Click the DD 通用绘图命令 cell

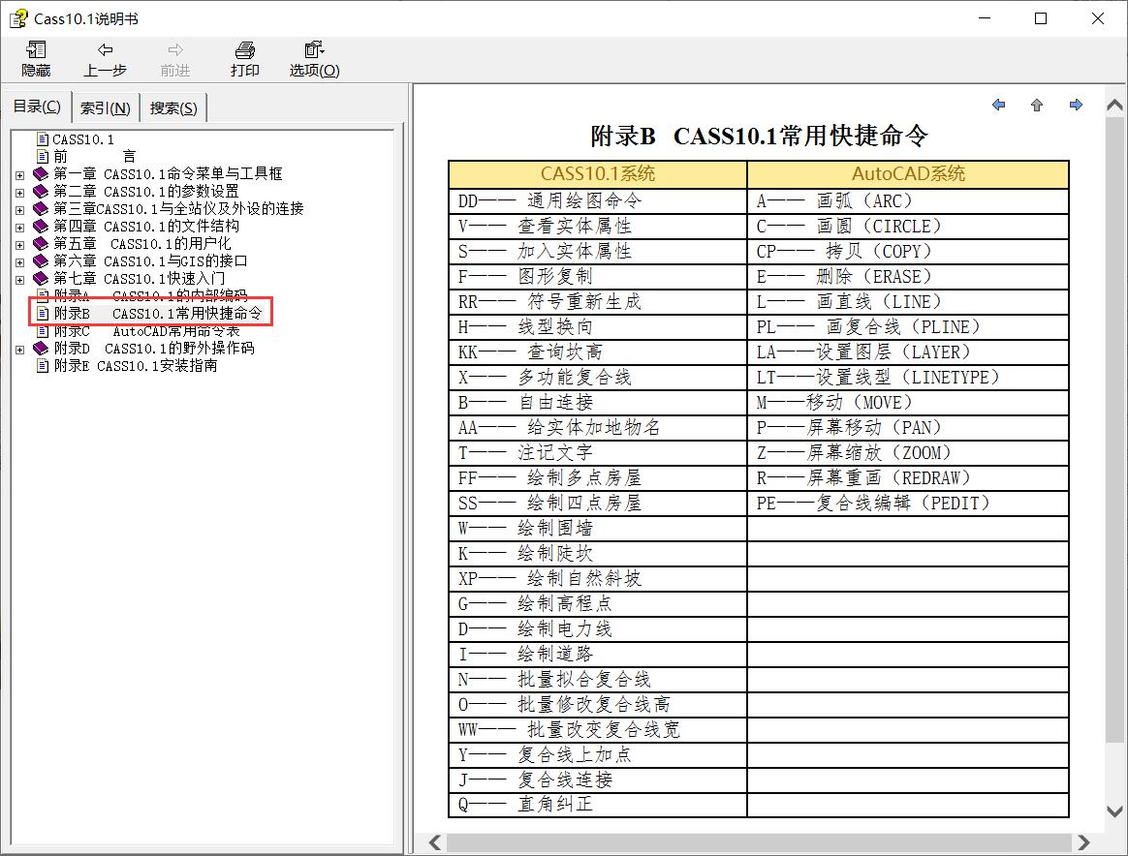598,200
